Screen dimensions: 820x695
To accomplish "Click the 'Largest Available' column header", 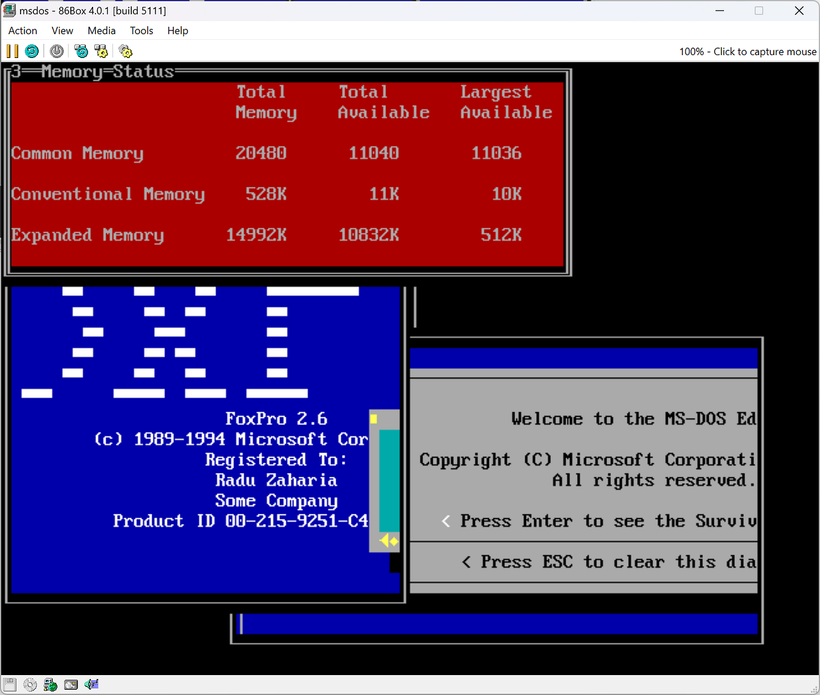I will (x=506, y=102).
